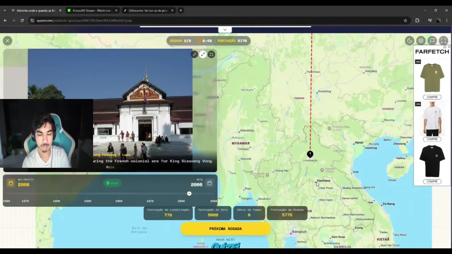Click the Pontuação de Localização 776 box

click(168, 213)
